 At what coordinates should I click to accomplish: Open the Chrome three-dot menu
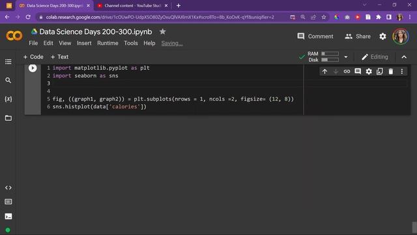click(x=410, y=17)
